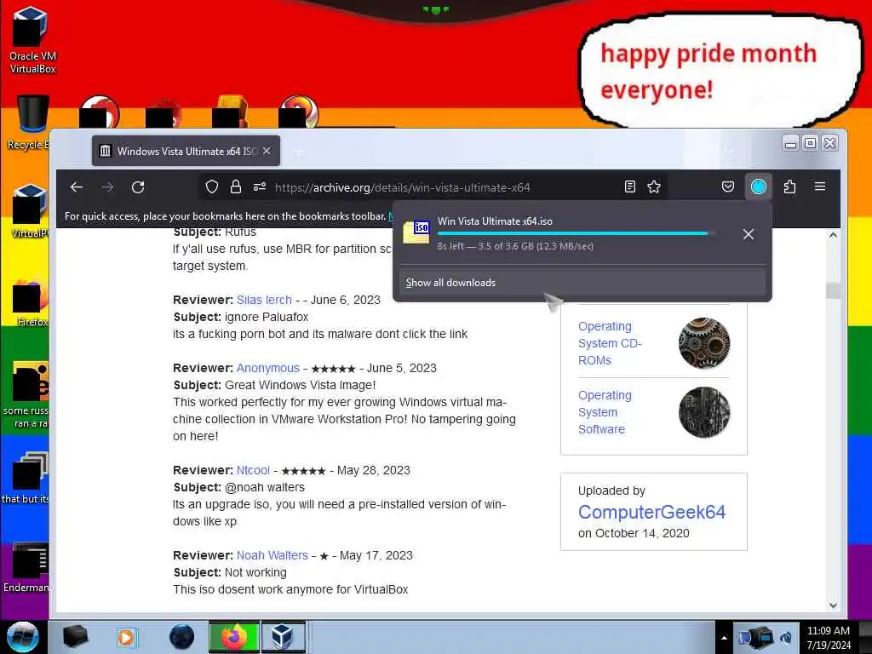Click the dark globe taskbar icon
Screen dimensions: 872x654
pyautogui.click(x=182, y=637)
